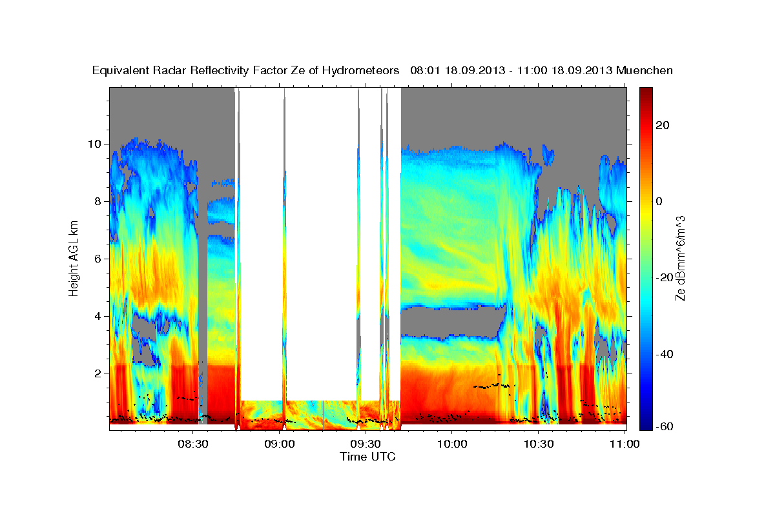The image size is (775, 516).
Task: Click the 11:00 time tick label
Action: 625,444
